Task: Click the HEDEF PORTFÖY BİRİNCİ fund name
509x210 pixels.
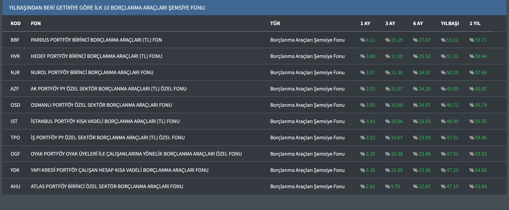Action: coord(97,56)
